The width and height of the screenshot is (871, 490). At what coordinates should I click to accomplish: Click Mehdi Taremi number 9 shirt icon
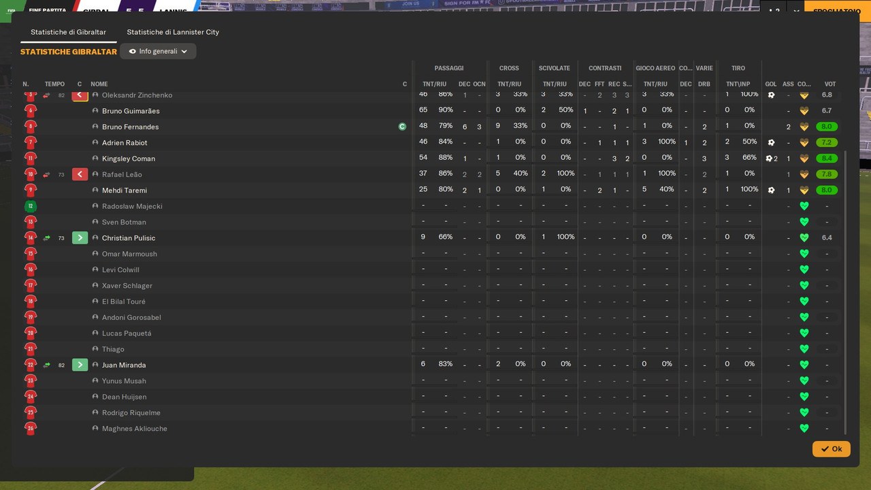point(30,190)
